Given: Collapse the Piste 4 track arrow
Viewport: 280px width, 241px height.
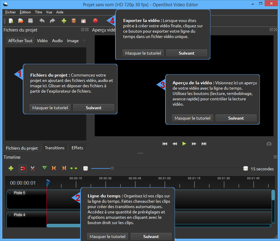Looking at the screenshot, I should tap(10, 215).
